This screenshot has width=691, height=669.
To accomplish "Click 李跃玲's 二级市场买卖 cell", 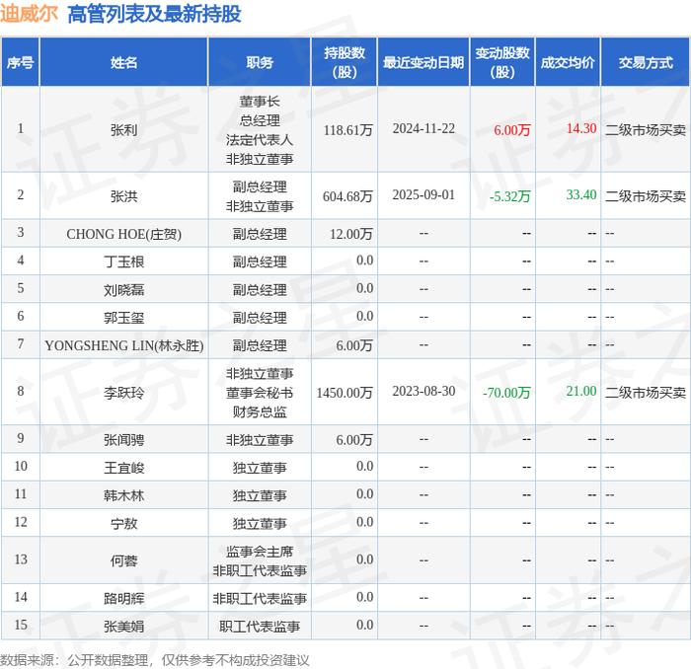I will pyautogui.click(x=646, y=392).
